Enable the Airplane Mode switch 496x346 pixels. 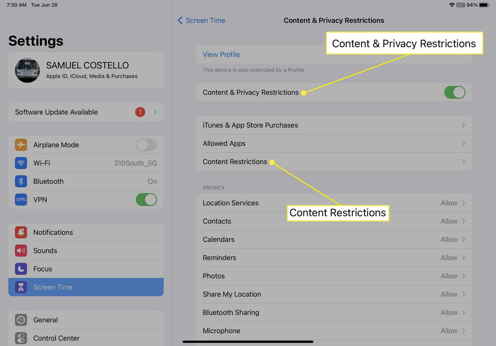point(146,145)
